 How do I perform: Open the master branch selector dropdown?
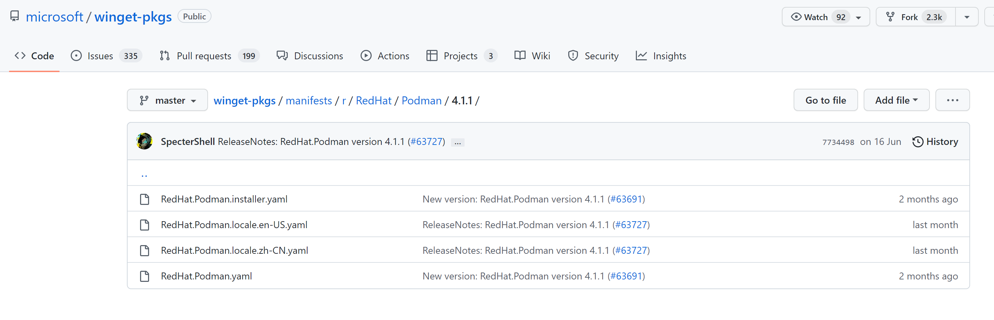pyautogui.click(x=167, y=100)
